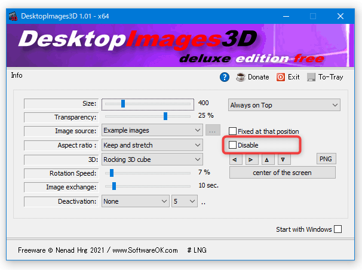Move image left with the left arrow
362x270 pixels.
(235, 159)
